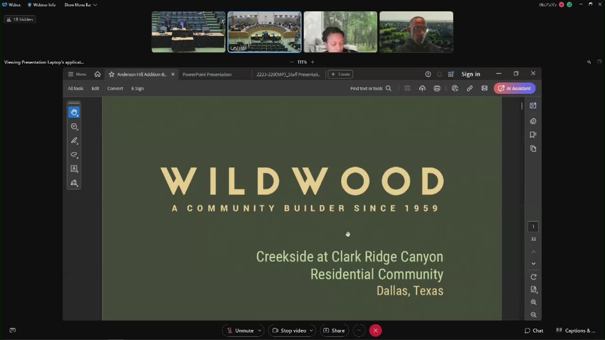Select the City Hall video thumbnail

[264, 32]
